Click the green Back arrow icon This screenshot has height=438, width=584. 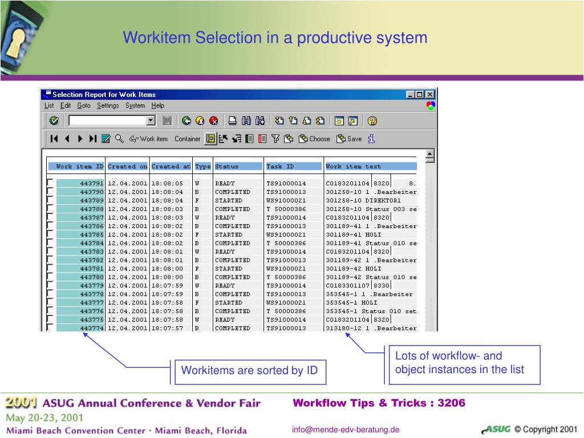[186, 121]
